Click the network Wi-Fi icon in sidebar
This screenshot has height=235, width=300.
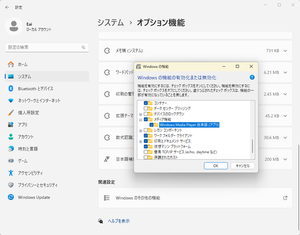click(x=11, y=100)
